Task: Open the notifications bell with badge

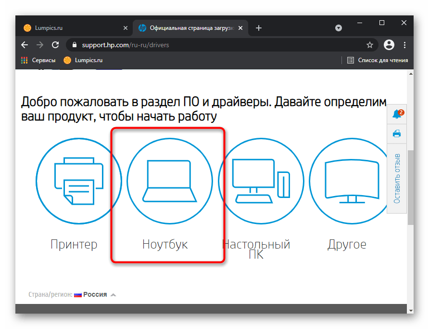Action: pos(397,114)
